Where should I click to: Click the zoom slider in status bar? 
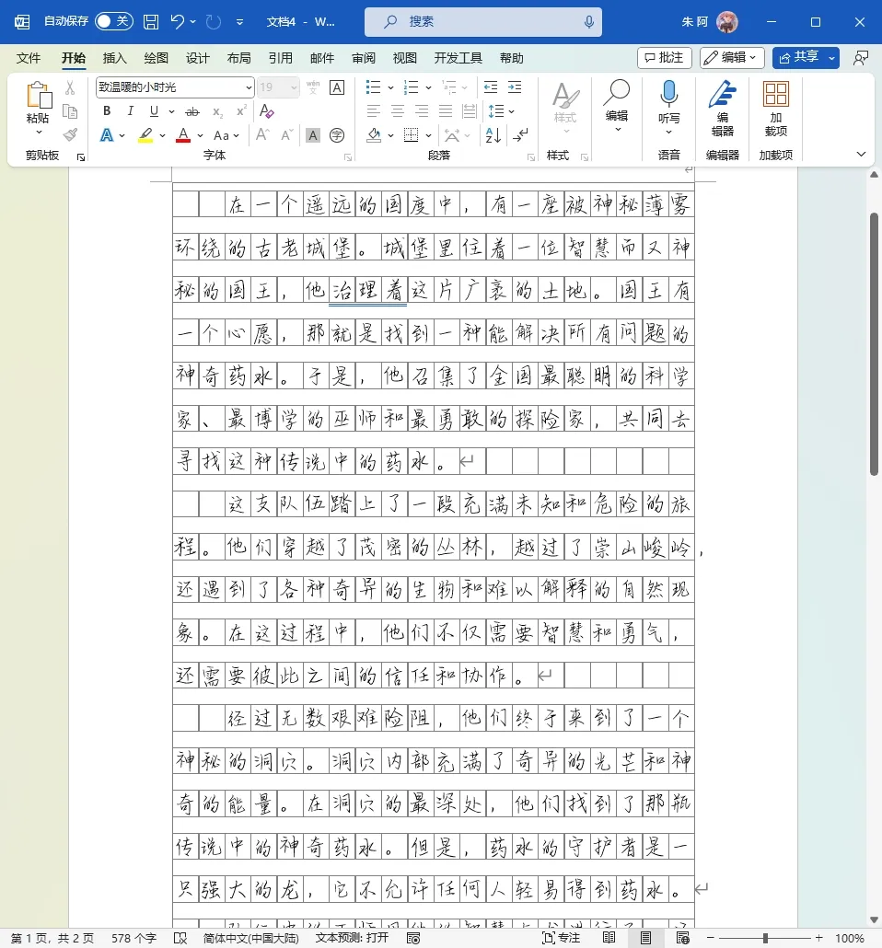tap(765, 938)
